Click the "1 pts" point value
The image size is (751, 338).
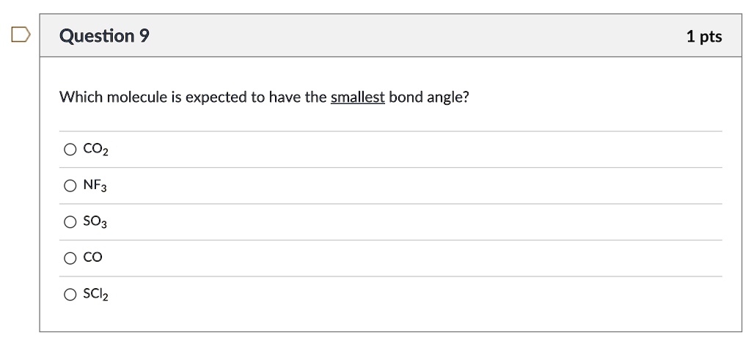[704, 37]
